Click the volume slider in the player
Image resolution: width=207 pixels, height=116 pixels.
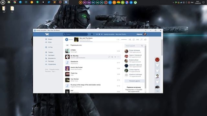(x=124, y=39)
